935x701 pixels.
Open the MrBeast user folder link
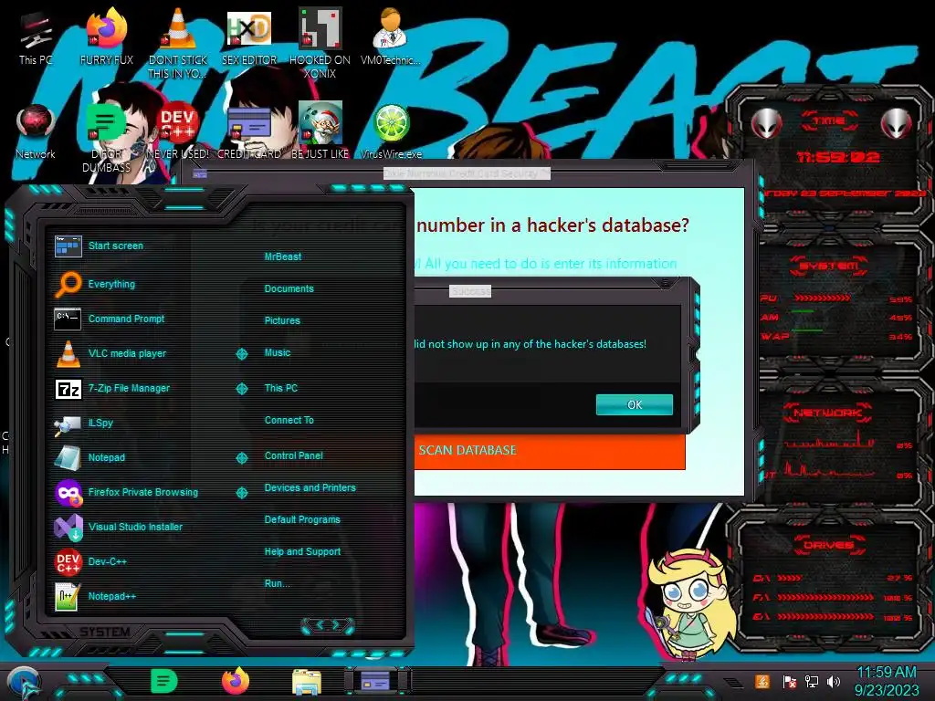pyautogui.click(x=283, y=256)
